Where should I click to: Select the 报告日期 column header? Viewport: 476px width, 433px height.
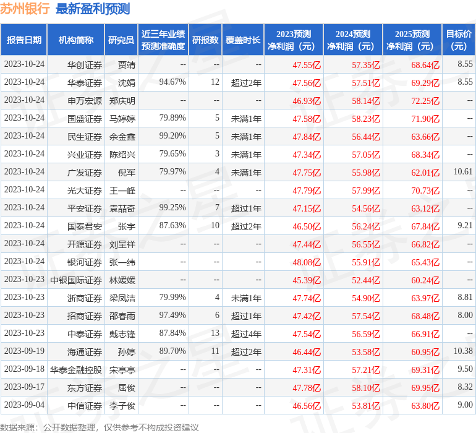point(24,40)
